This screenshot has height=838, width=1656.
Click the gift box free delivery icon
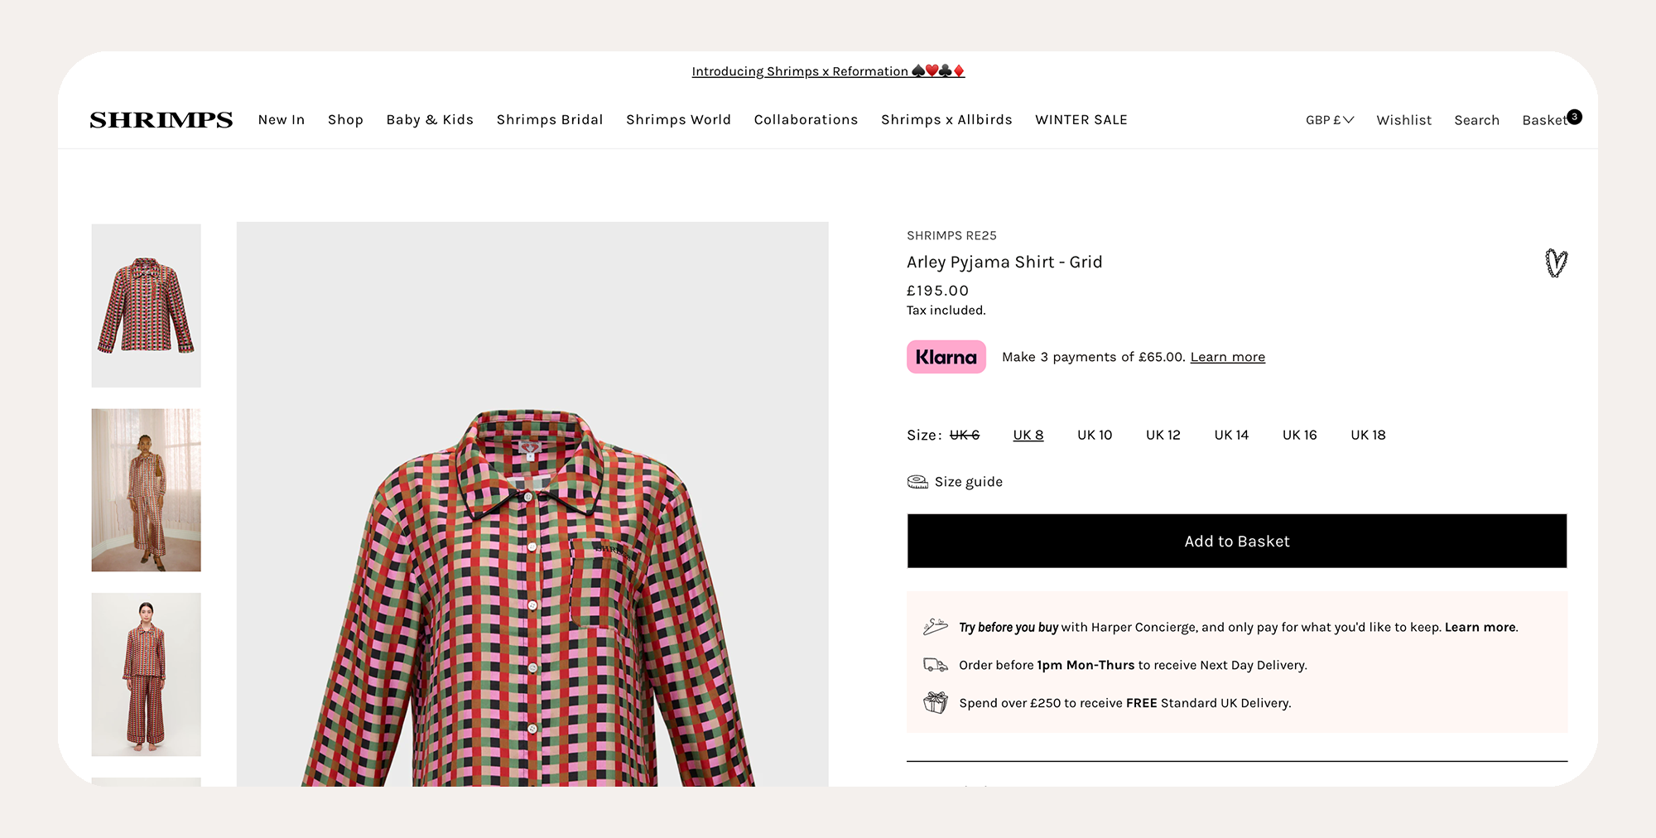[x=935, y=702]
